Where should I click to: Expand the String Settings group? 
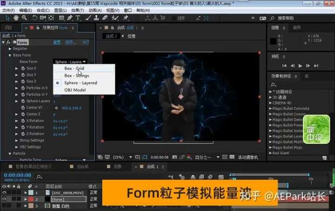[x=17, y=140]
